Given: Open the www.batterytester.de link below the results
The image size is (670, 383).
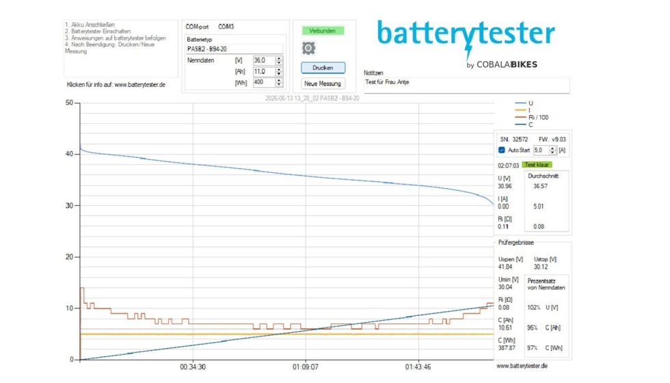Looking at the screenshot, I should pyautogui.click(x=522, y=366).
